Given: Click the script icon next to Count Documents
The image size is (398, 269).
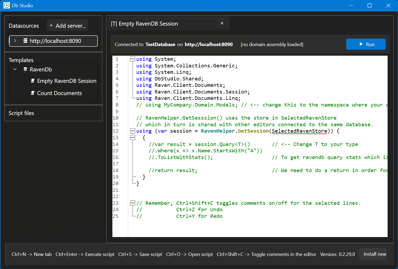Looking at the screenshot, I should click(x=33, y=93).
